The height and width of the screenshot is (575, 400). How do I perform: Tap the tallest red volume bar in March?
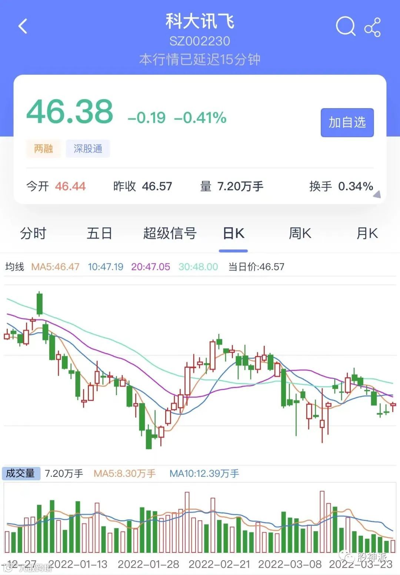pyautogui.click(x=322, y=521)
